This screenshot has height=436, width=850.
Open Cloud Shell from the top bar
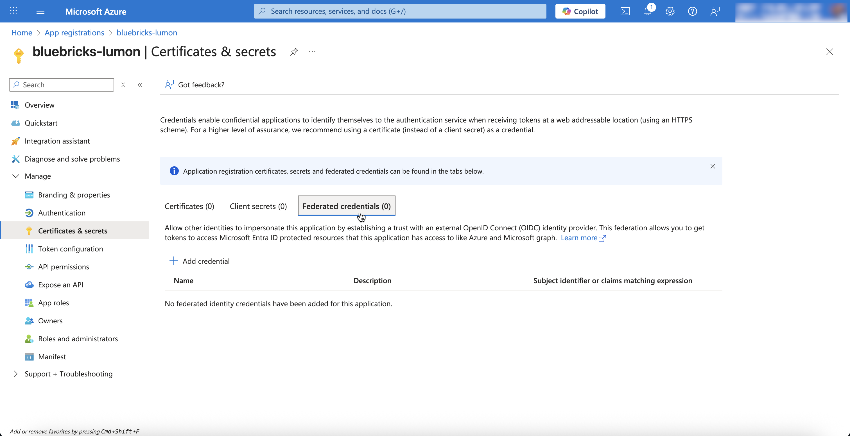pos(625,12)
